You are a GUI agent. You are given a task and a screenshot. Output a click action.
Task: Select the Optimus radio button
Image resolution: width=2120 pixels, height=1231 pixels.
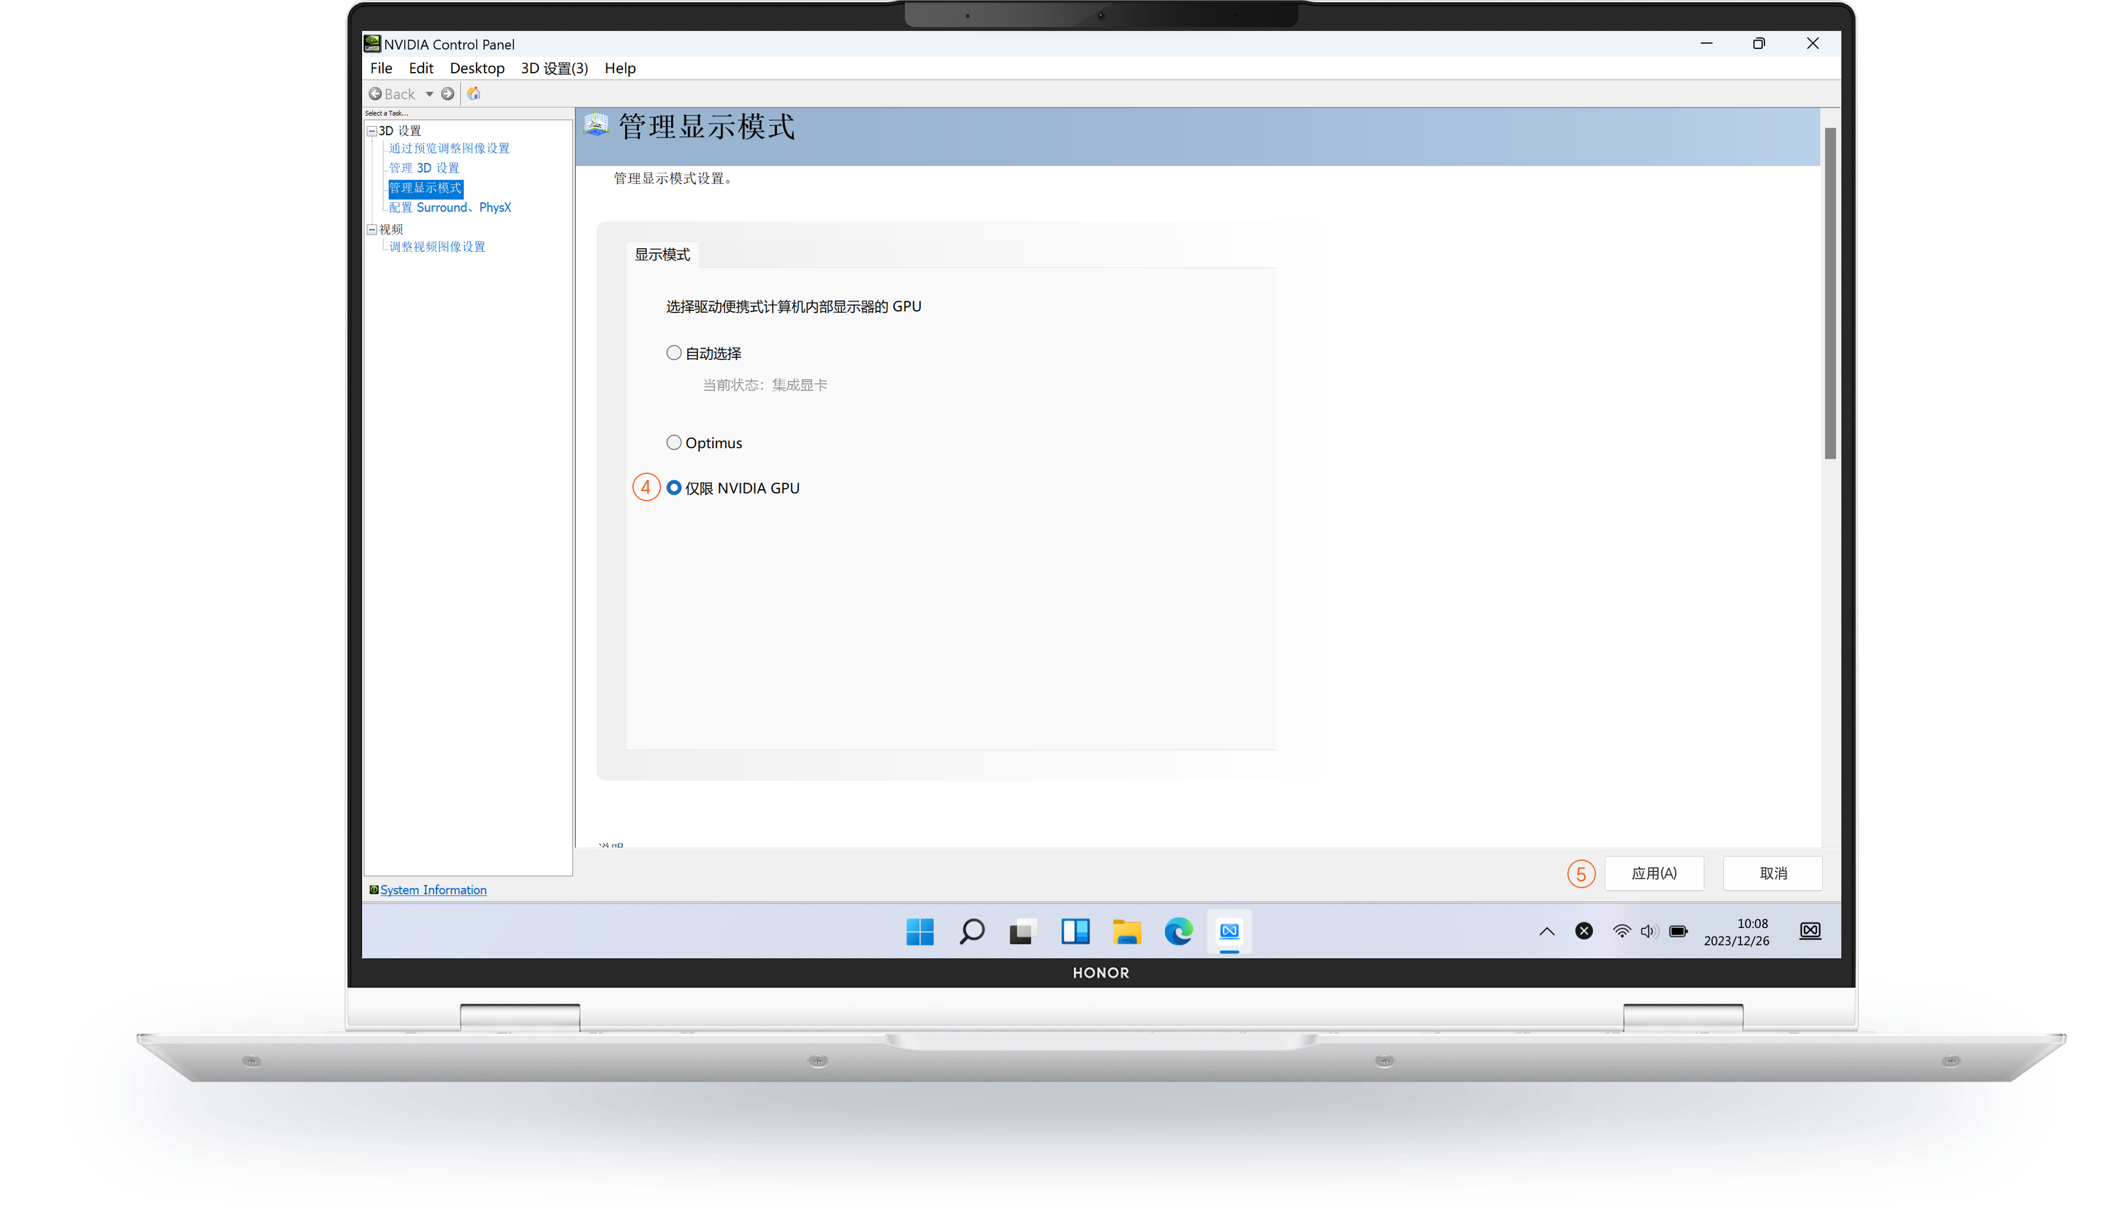[674, 442]
